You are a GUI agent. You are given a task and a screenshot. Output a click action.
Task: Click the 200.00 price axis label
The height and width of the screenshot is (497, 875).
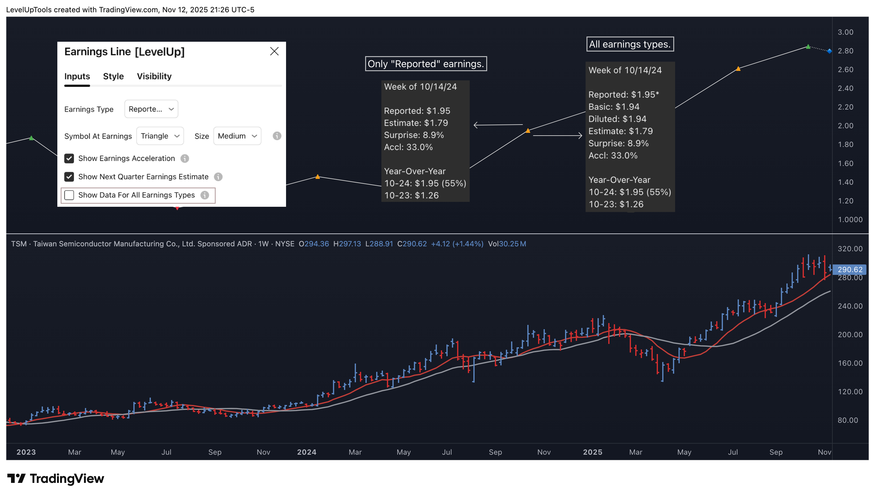(850, 334)
